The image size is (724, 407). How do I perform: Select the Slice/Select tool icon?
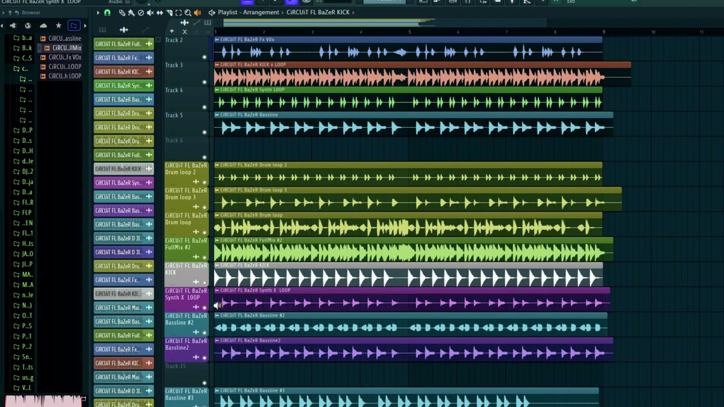tap(169, 12)
